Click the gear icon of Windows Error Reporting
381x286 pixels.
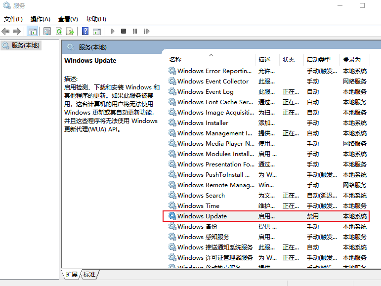[x=172, y=71]
